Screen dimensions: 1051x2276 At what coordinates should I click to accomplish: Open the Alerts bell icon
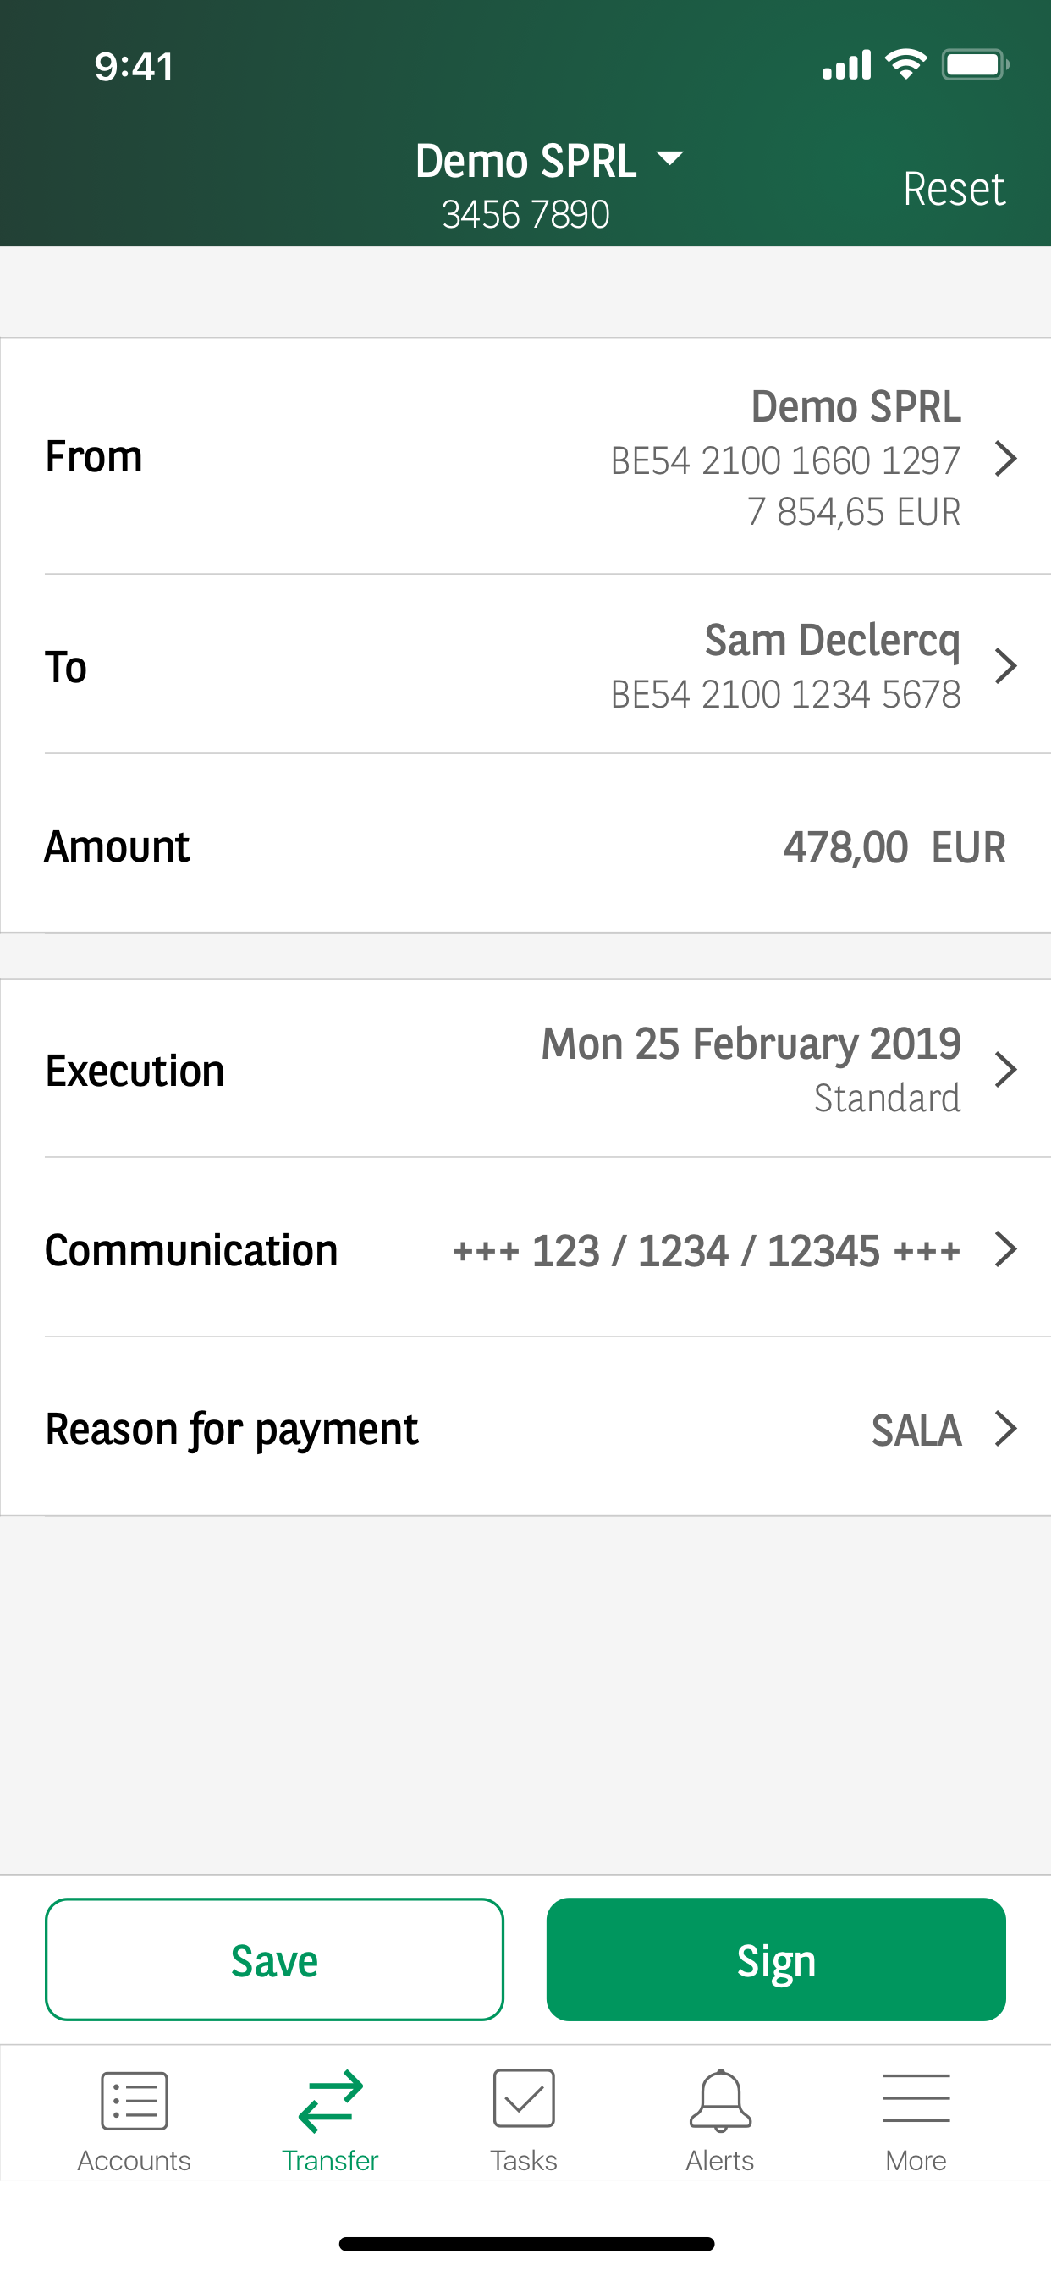(x=720, y=2100)
